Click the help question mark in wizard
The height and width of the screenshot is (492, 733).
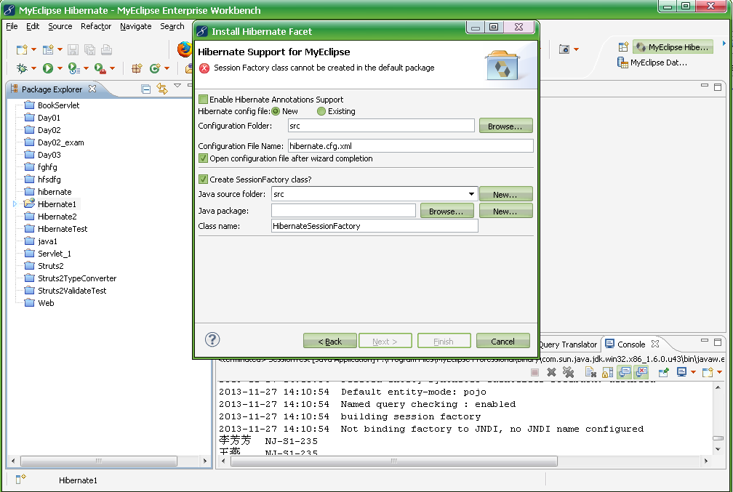click(x=212, y=339)
